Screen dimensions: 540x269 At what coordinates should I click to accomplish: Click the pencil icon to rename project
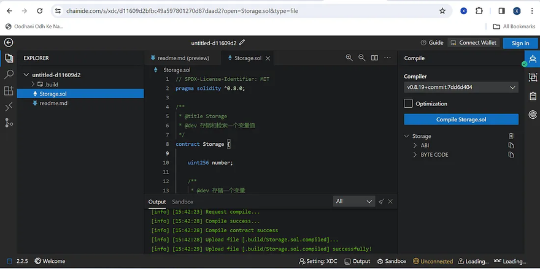pos(242,43)
